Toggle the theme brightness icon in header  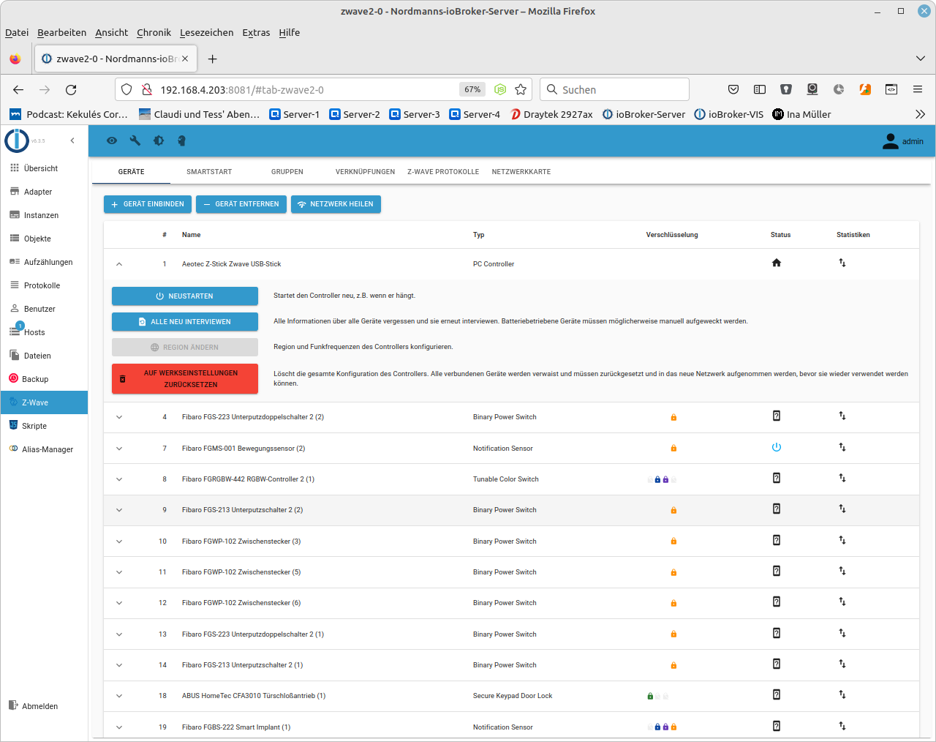158,140
